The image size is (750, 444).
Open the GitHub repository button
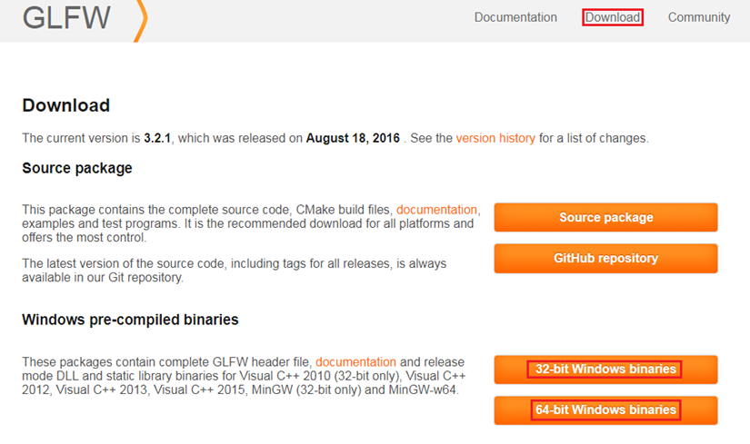coord(606,259)
